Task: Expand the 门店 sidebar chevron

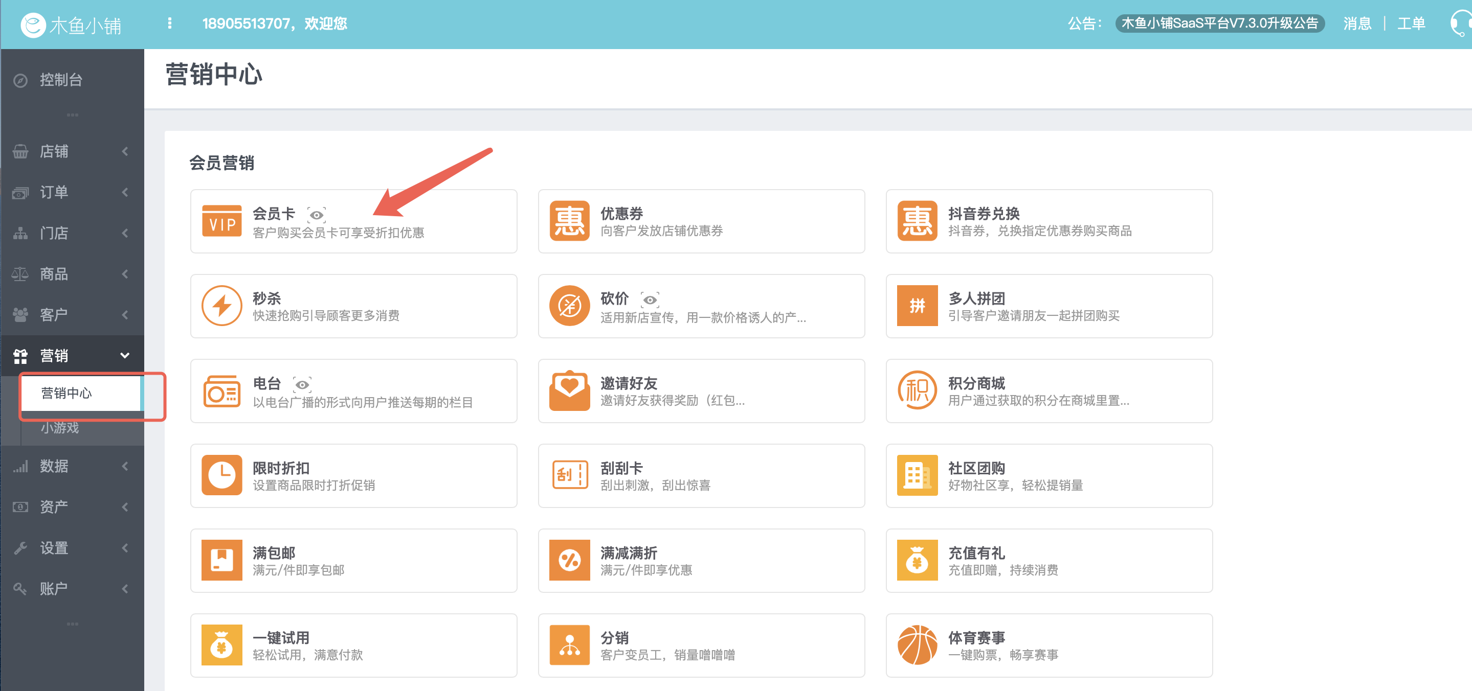Action: [x=125, y=233]
